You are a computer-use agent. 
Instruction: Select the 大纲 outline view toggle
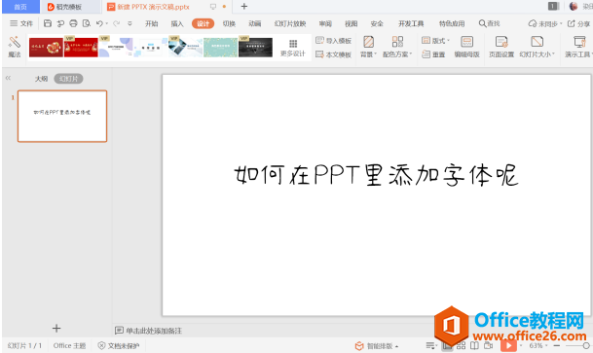tap(41, 79)
